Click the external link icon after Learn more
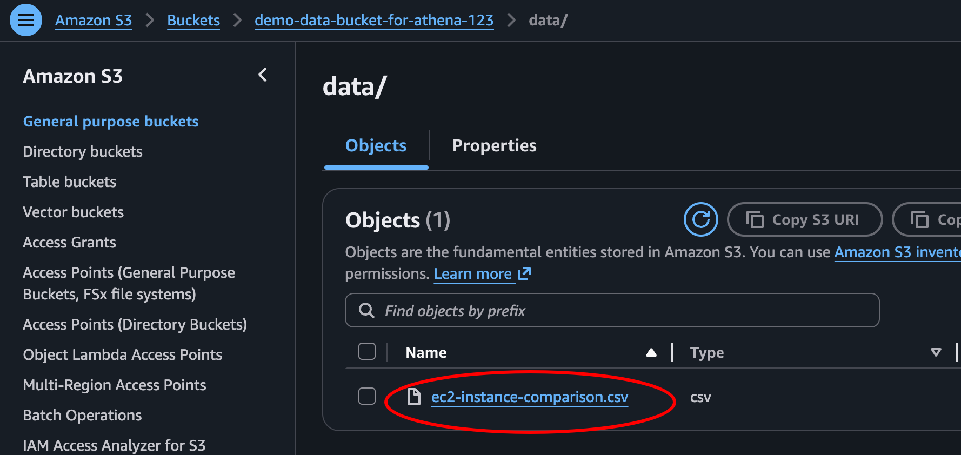 (524, 274)
